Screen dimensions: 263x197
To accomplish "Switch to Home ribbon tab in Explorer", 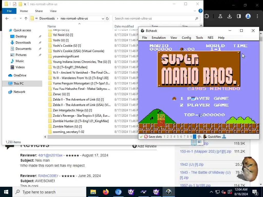I will pyautogui.click(x=24, y=11).
